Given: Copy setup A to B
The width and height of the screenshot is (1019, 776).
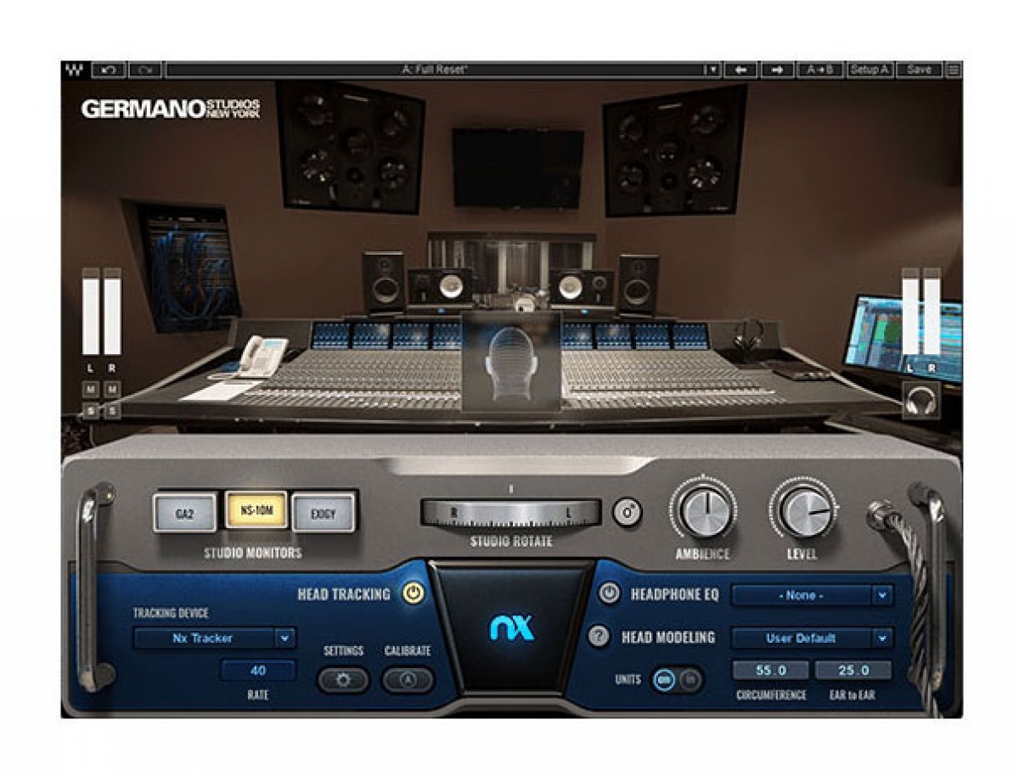Looking at the screenshot, I should [x=819, y=70].
